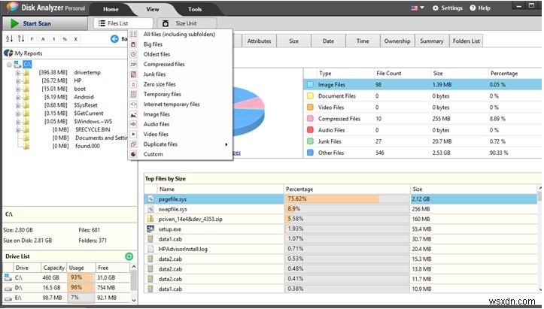Sort Top Files by Percentage column header

pyautogui.click(x=347, y=189)
